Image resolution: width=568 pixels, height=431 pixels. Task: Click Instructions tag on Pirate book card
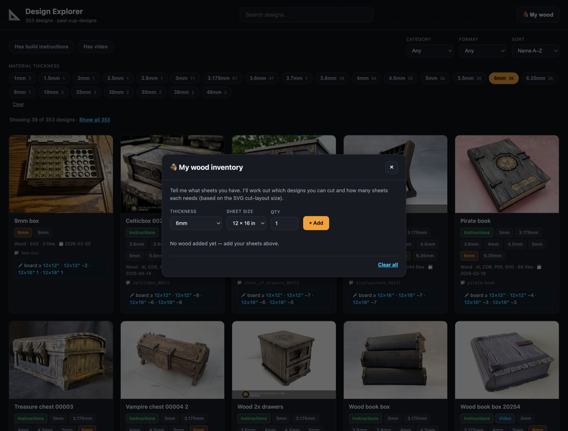coord(476,233)
